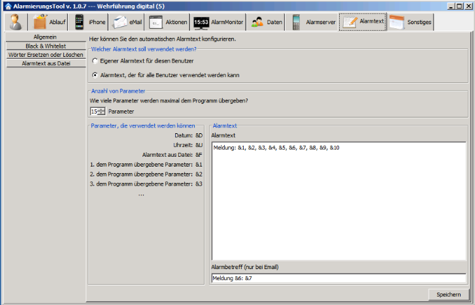Viewport: 475px width, 305px height.
Task: Open the AlarmMonitor tab
Action: pyautogui.click(x=218, y=22)
